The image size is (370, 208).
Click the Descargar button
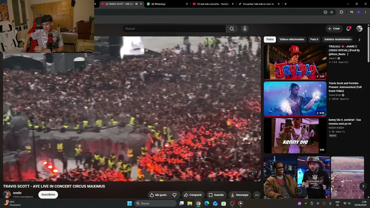[x=240, y=195]
